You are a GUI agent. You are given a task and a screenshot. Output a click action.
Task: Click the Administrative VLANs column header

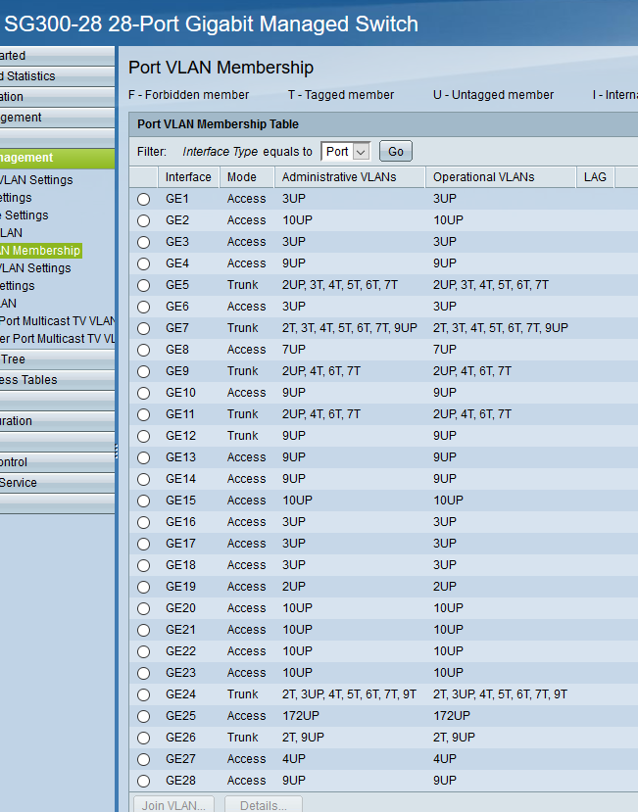click(x=350, y=177)
